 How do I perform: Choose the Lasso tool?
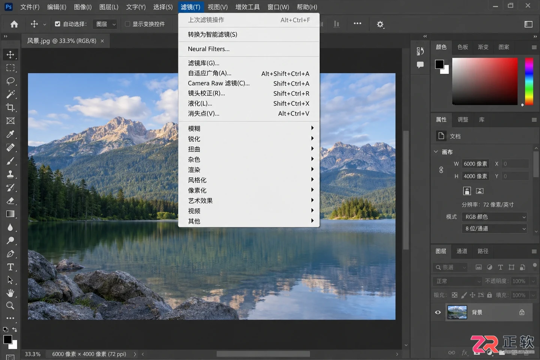10,81
